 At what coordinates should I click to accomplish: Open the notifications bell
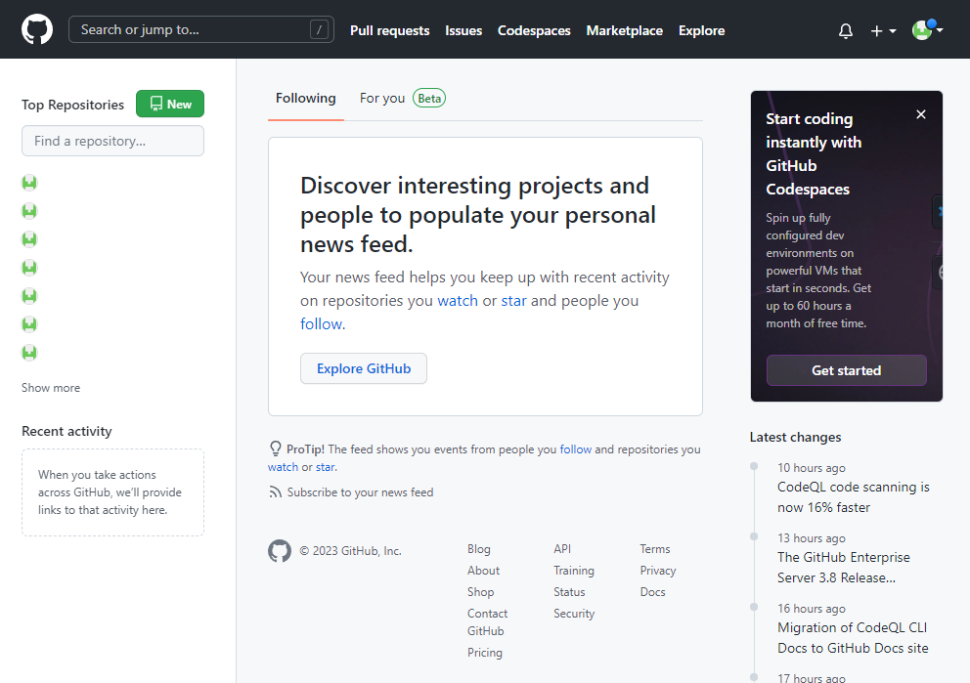click(845, 30)
